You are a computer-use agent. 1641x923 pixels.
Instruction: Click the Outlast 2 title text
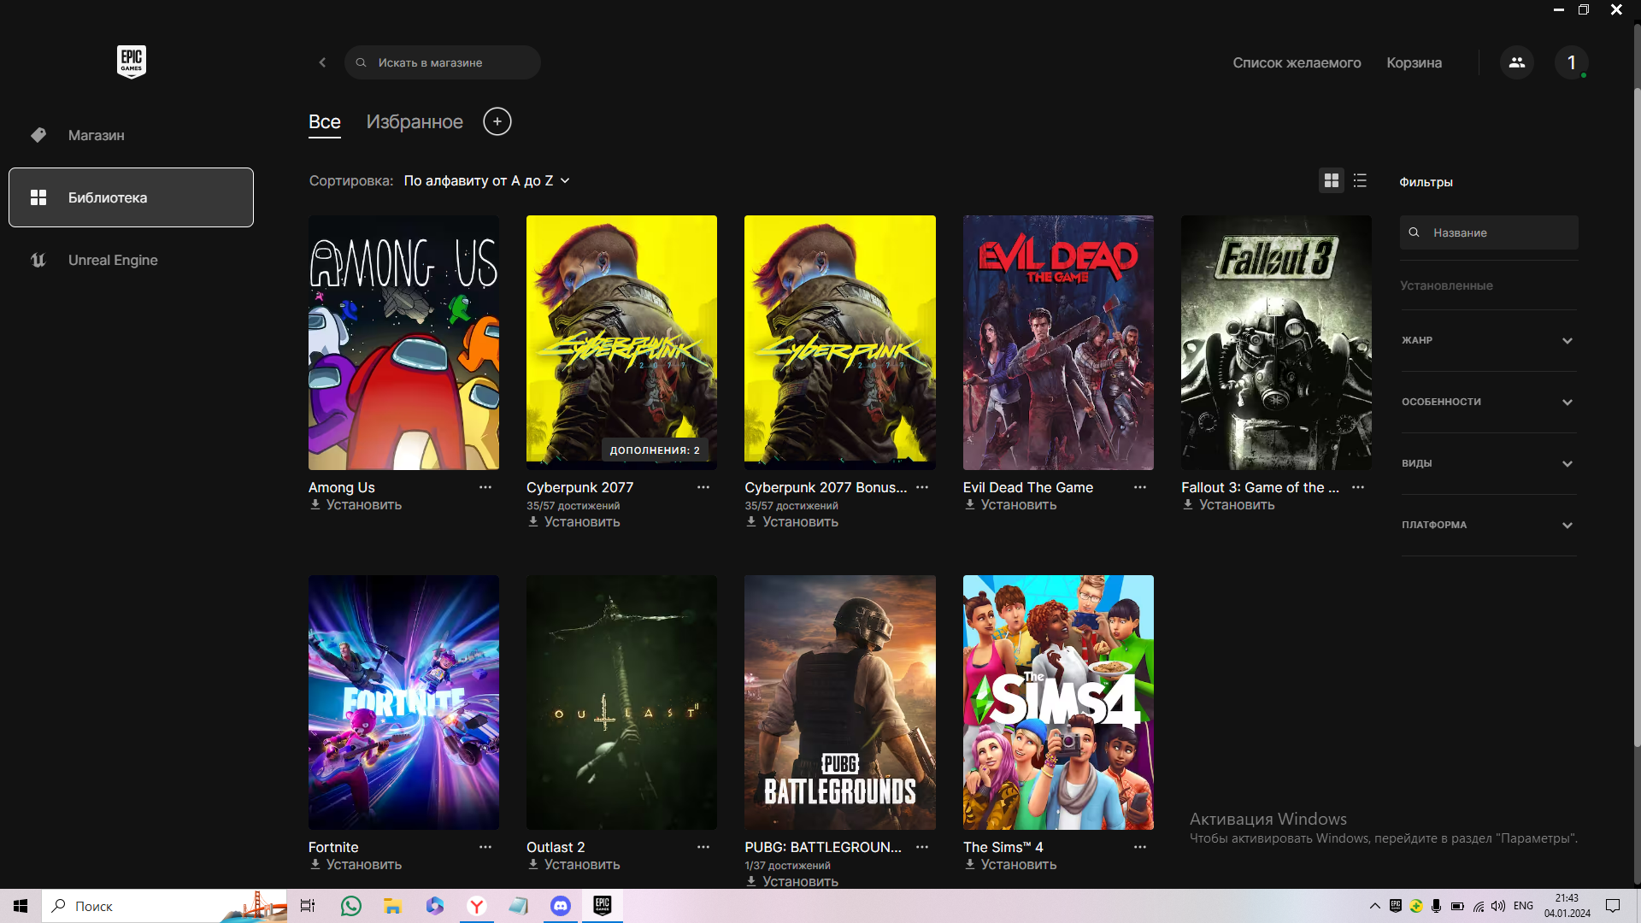[x=556, y=847]
